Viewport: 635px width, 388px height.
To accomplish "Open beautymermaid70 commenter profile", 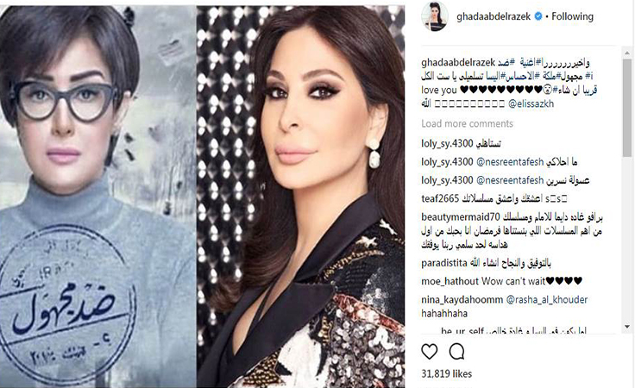I will click(x=461, y=217).
